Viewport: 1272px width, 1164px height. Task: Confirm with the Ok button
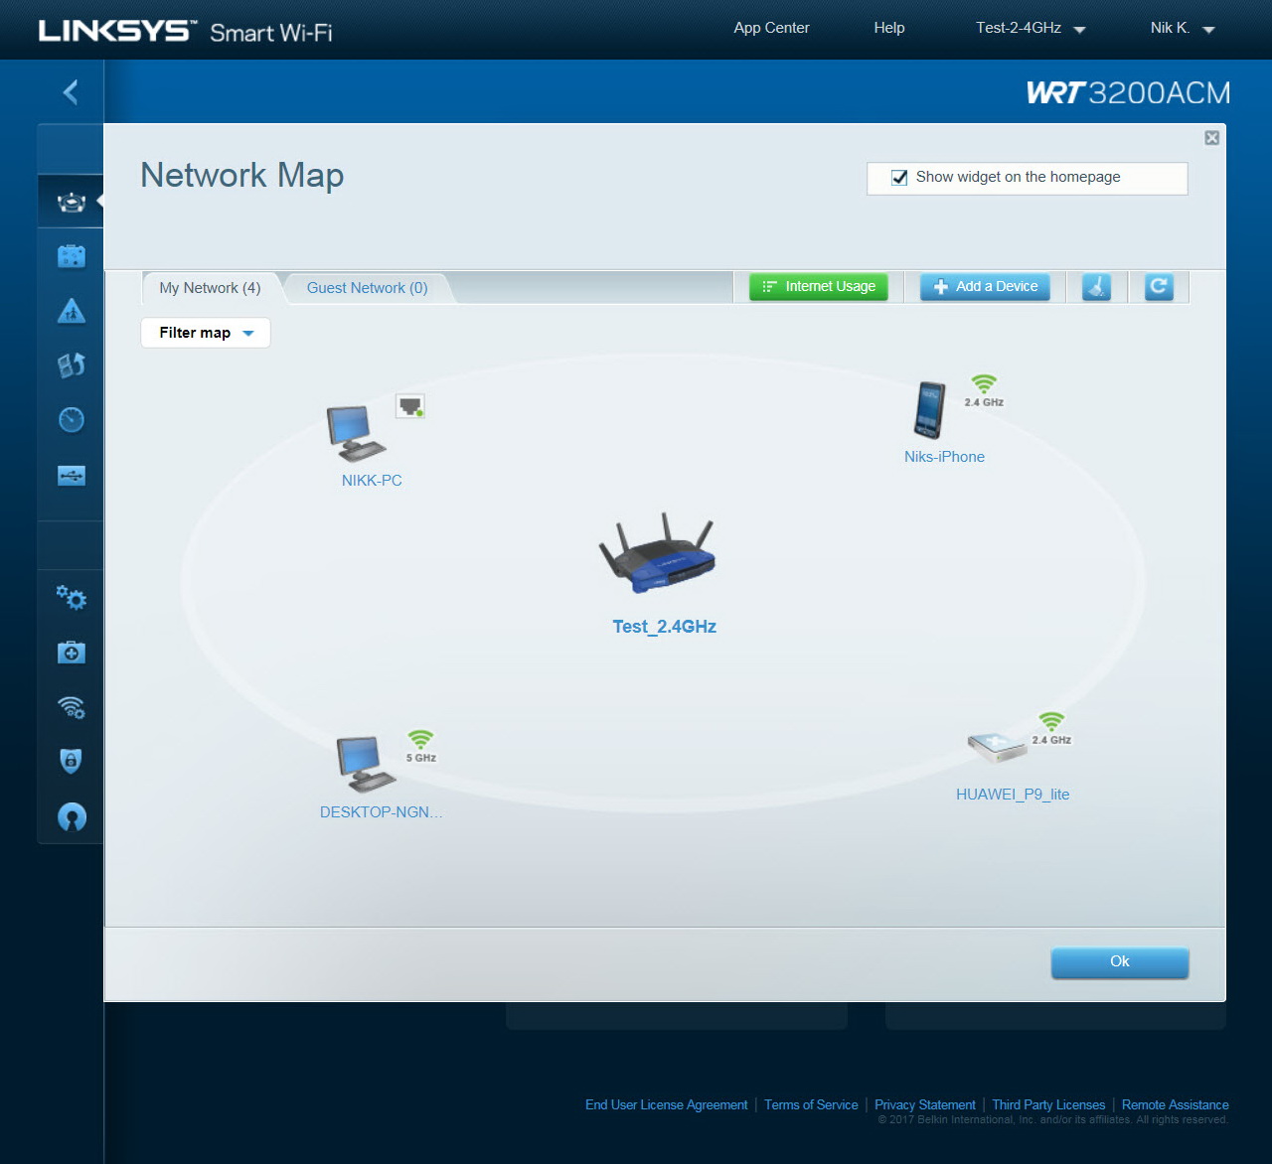[x=1120, y=962]
